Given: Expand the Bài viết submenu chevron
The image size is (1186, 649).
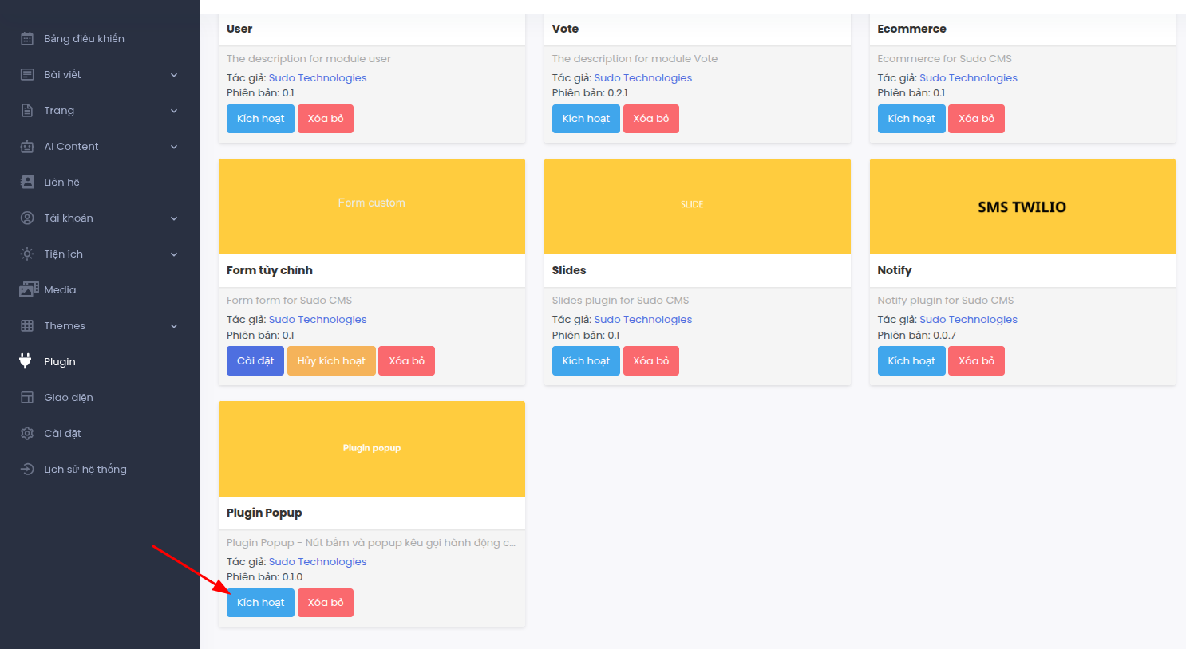Looking at the screenshot, I should 174,75.
